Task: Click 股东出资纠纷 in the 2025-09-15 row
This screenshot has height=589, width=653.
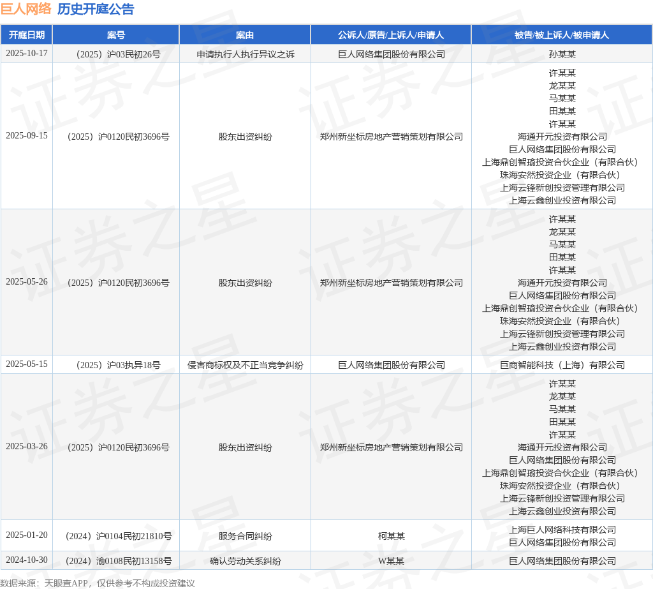Action: (246, 137)
